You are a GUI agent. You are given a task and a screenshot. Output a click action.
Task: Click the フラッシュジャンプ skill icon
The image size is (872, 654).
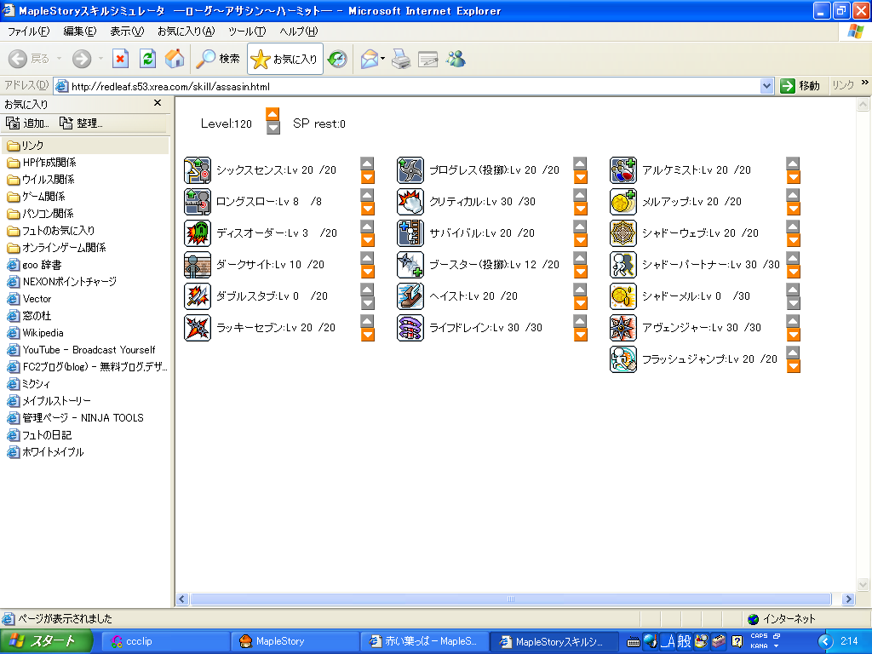(x=623, y=359)
